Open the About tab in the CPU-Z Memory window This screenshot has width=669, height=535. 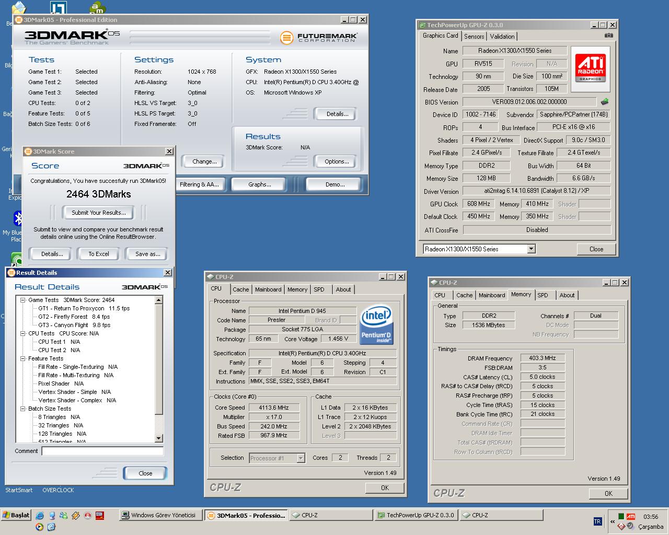[x=567, y=295]
